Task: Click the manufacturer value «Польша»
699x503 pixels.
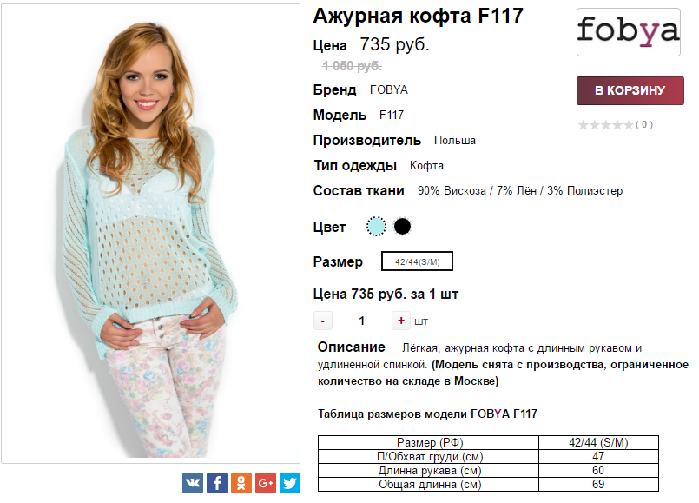Action: (x=454, y=140)
